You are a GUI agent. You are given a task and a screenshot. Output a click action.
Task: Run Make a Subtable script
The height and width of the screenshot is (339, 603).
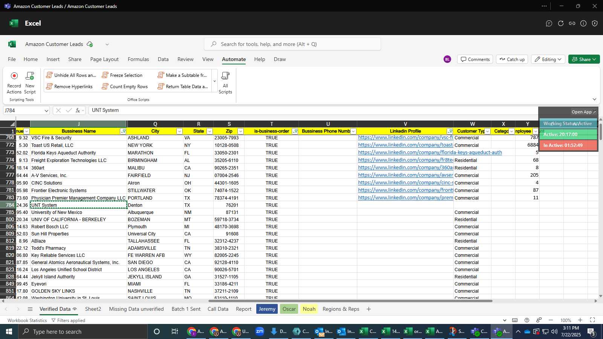[x=182, y=75]
